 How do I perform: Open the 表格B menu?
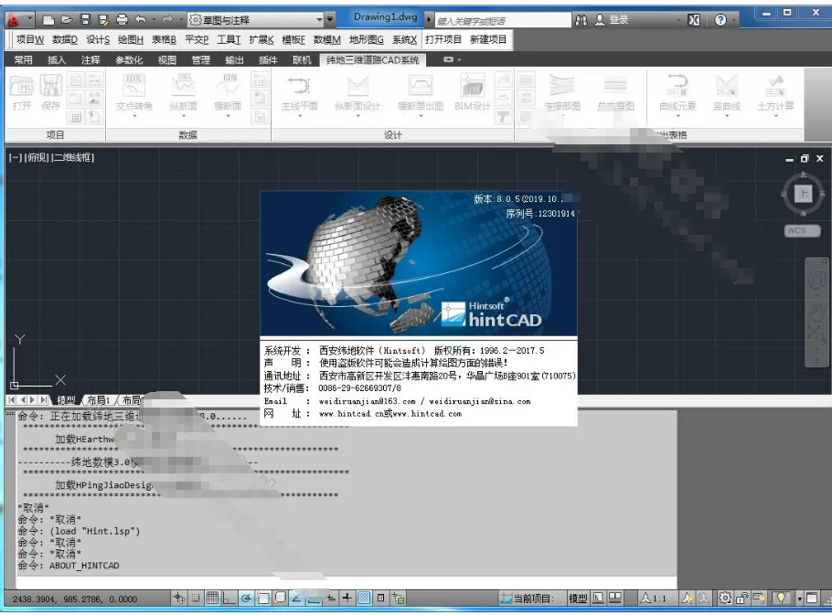coord(164,40)
